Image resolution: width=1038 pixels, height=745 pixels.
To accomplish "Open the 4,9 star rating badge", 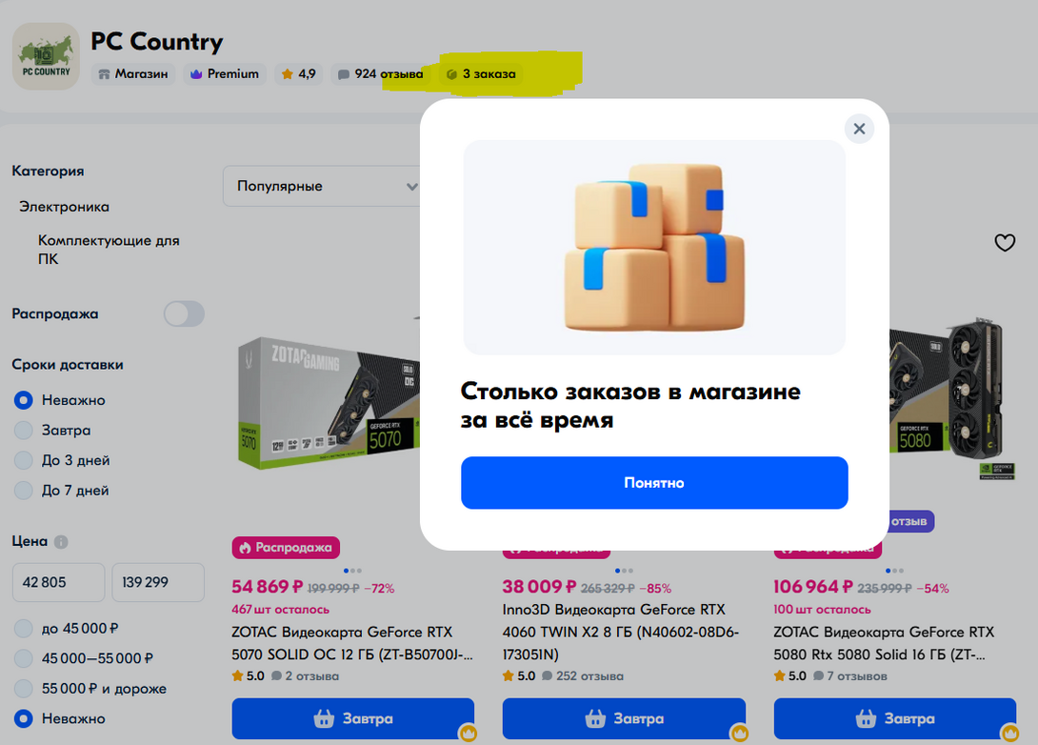I will coord(299,74).
